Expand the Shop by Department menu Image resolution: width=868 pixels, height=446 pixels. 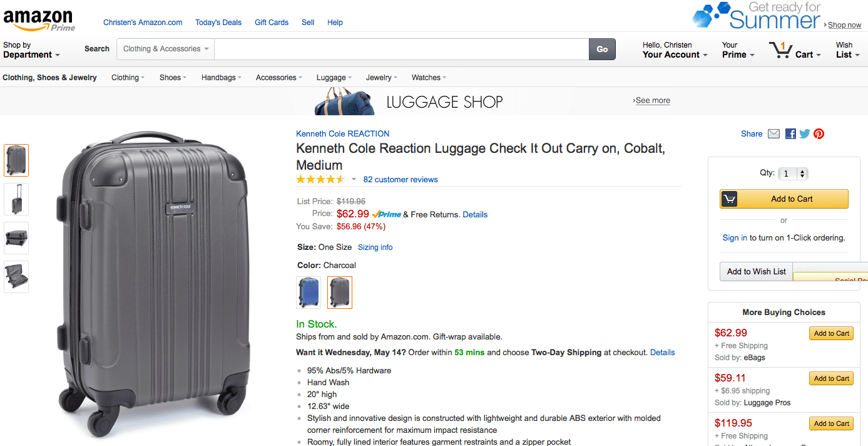point(31,50)
